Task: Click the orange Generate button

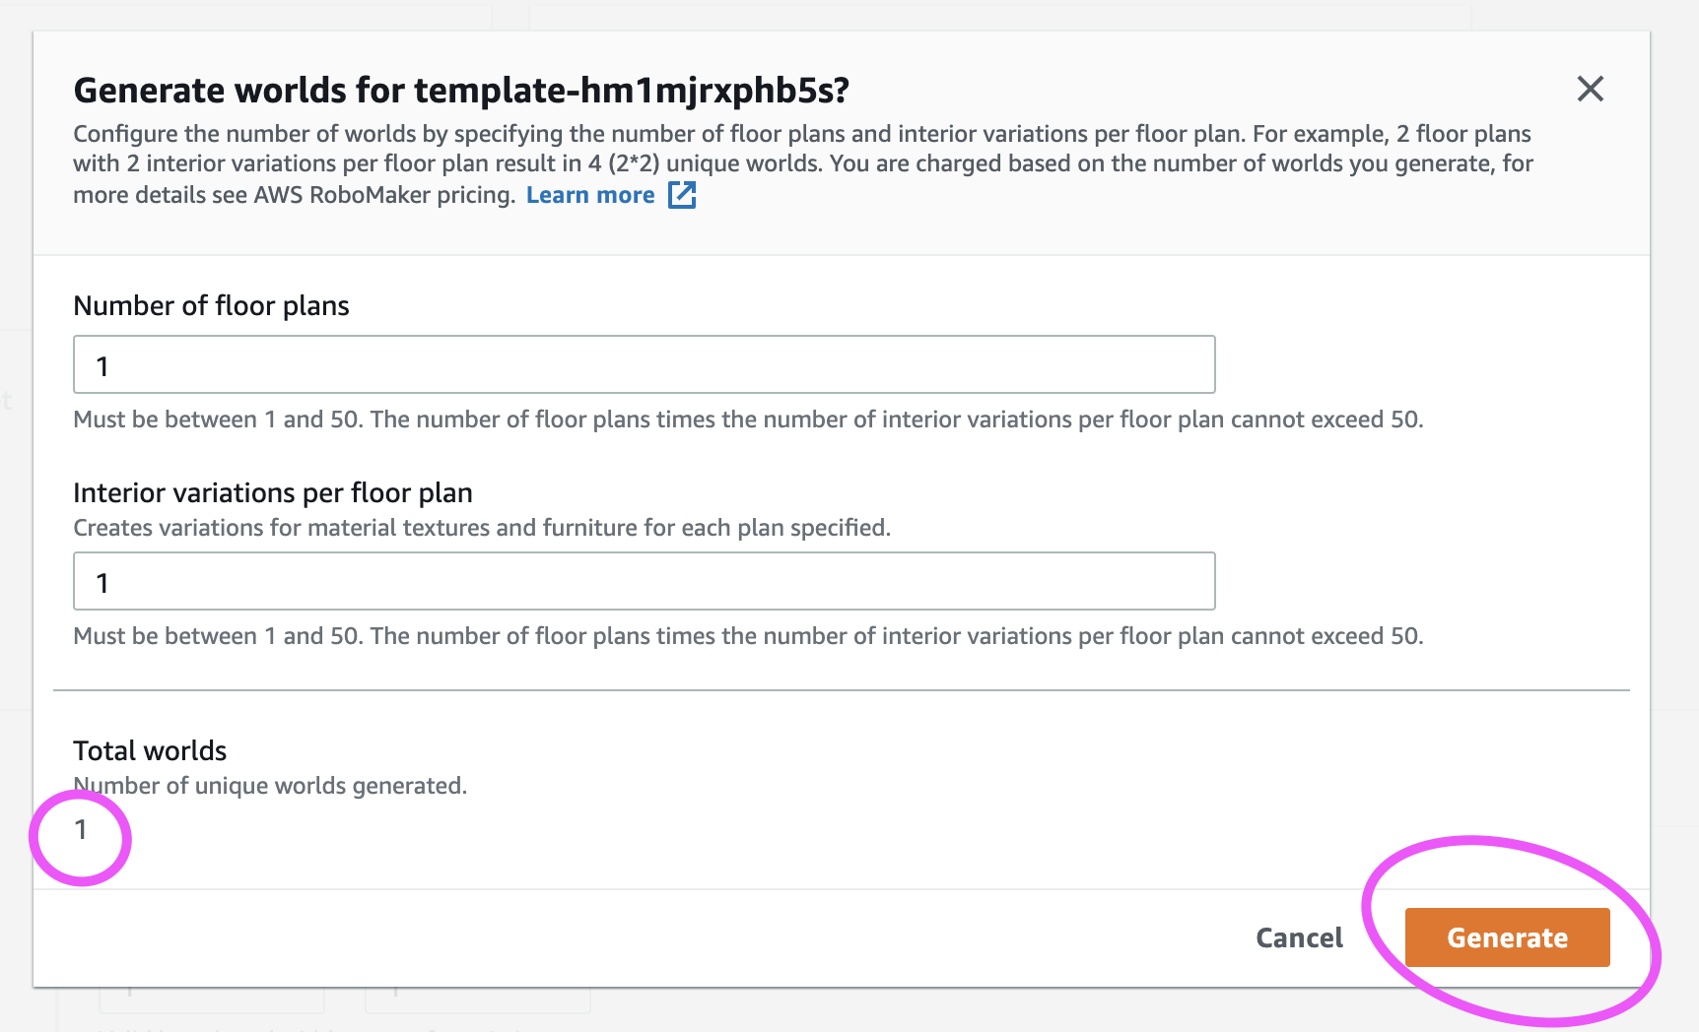Action: coord(1507,937)
